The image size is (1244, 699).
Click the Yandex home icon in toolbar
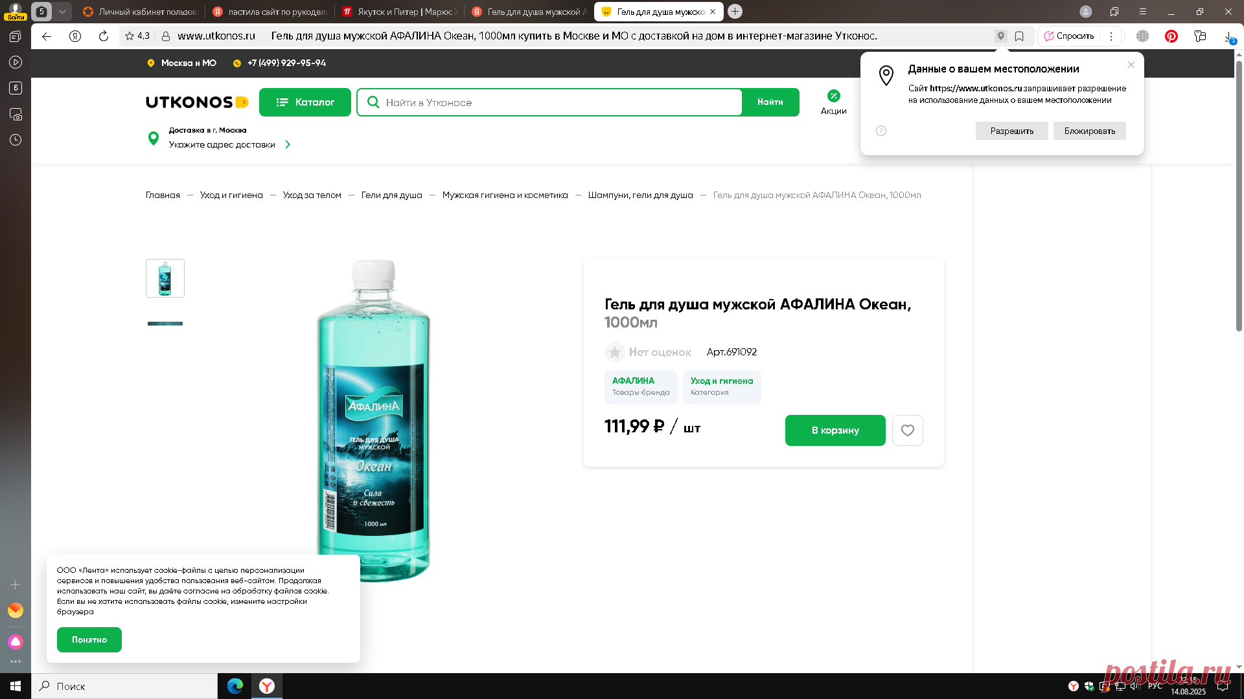coord(75,36)
